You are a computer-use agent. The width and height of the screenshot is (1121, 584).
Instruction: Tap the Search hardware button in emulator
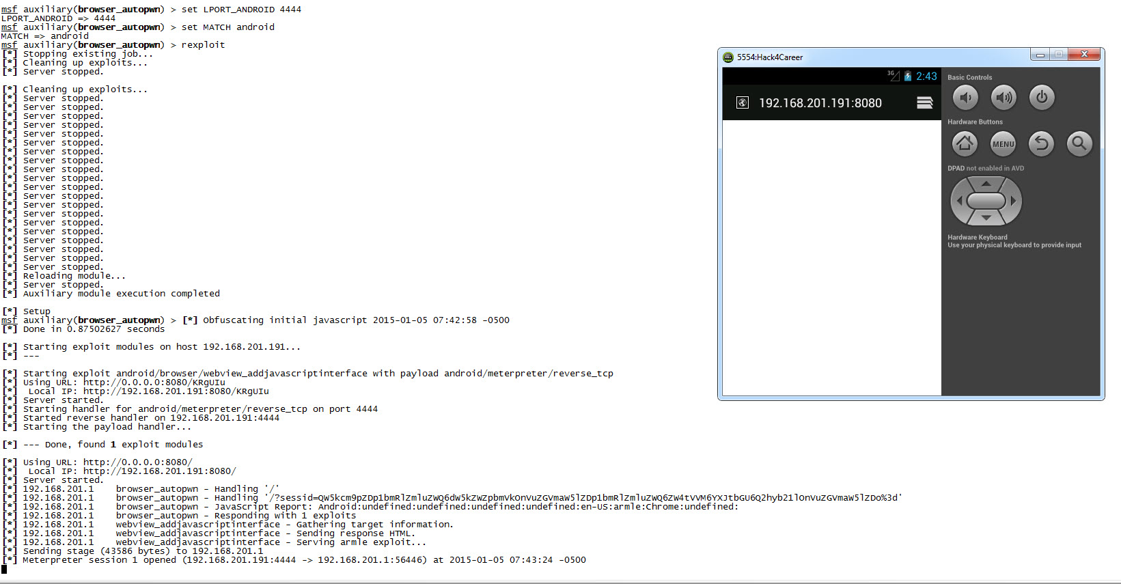pos(1079,143)
